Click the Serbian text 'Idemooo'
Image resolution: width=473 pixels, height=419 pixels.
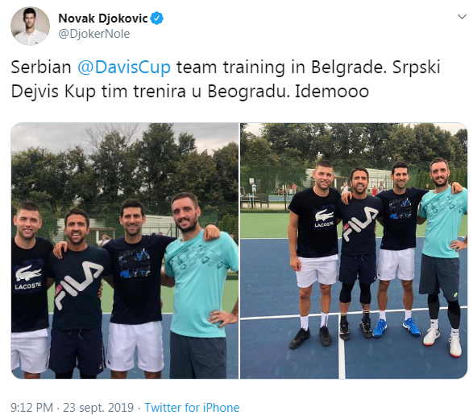(332, 91)
